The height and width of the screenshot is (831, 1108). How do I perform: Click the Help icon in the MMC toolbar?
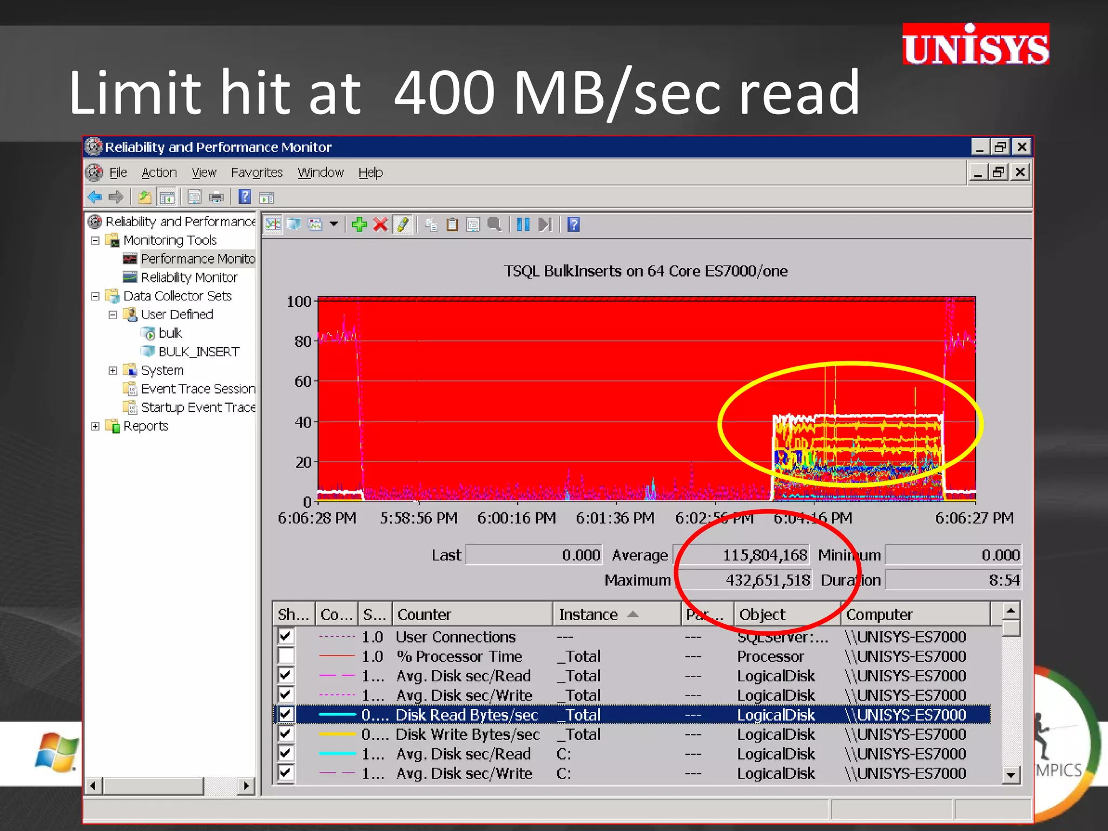pos(245,197)
